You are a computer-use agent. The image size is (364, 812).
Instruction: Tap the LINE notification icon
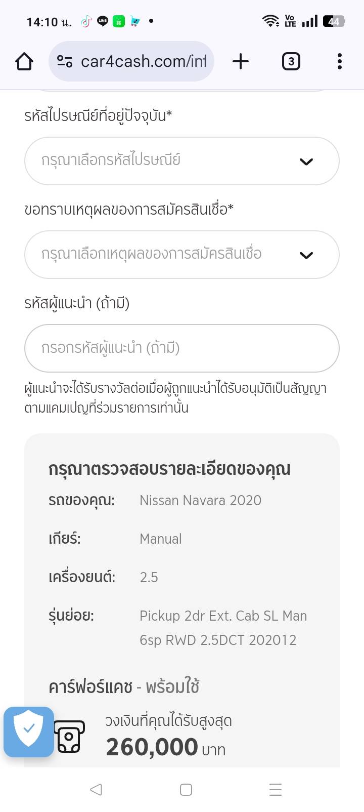[x=103, y=21]
